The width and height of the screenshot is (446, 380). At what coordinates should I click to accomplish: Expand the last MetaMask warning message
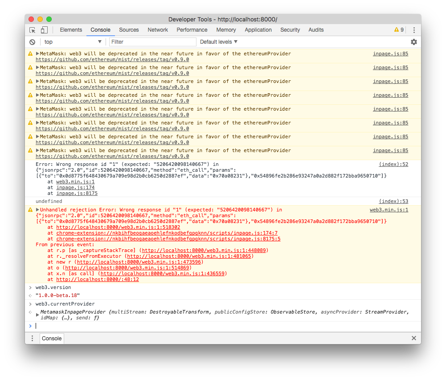(x=37, y=150)
